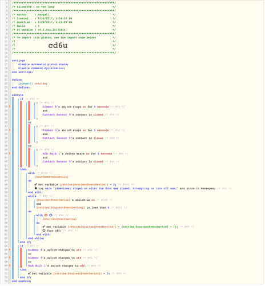Click the 'while' statement on line 51
Image resolution: width=265 pixels, height=286 pixels.
tap(33, 197)
